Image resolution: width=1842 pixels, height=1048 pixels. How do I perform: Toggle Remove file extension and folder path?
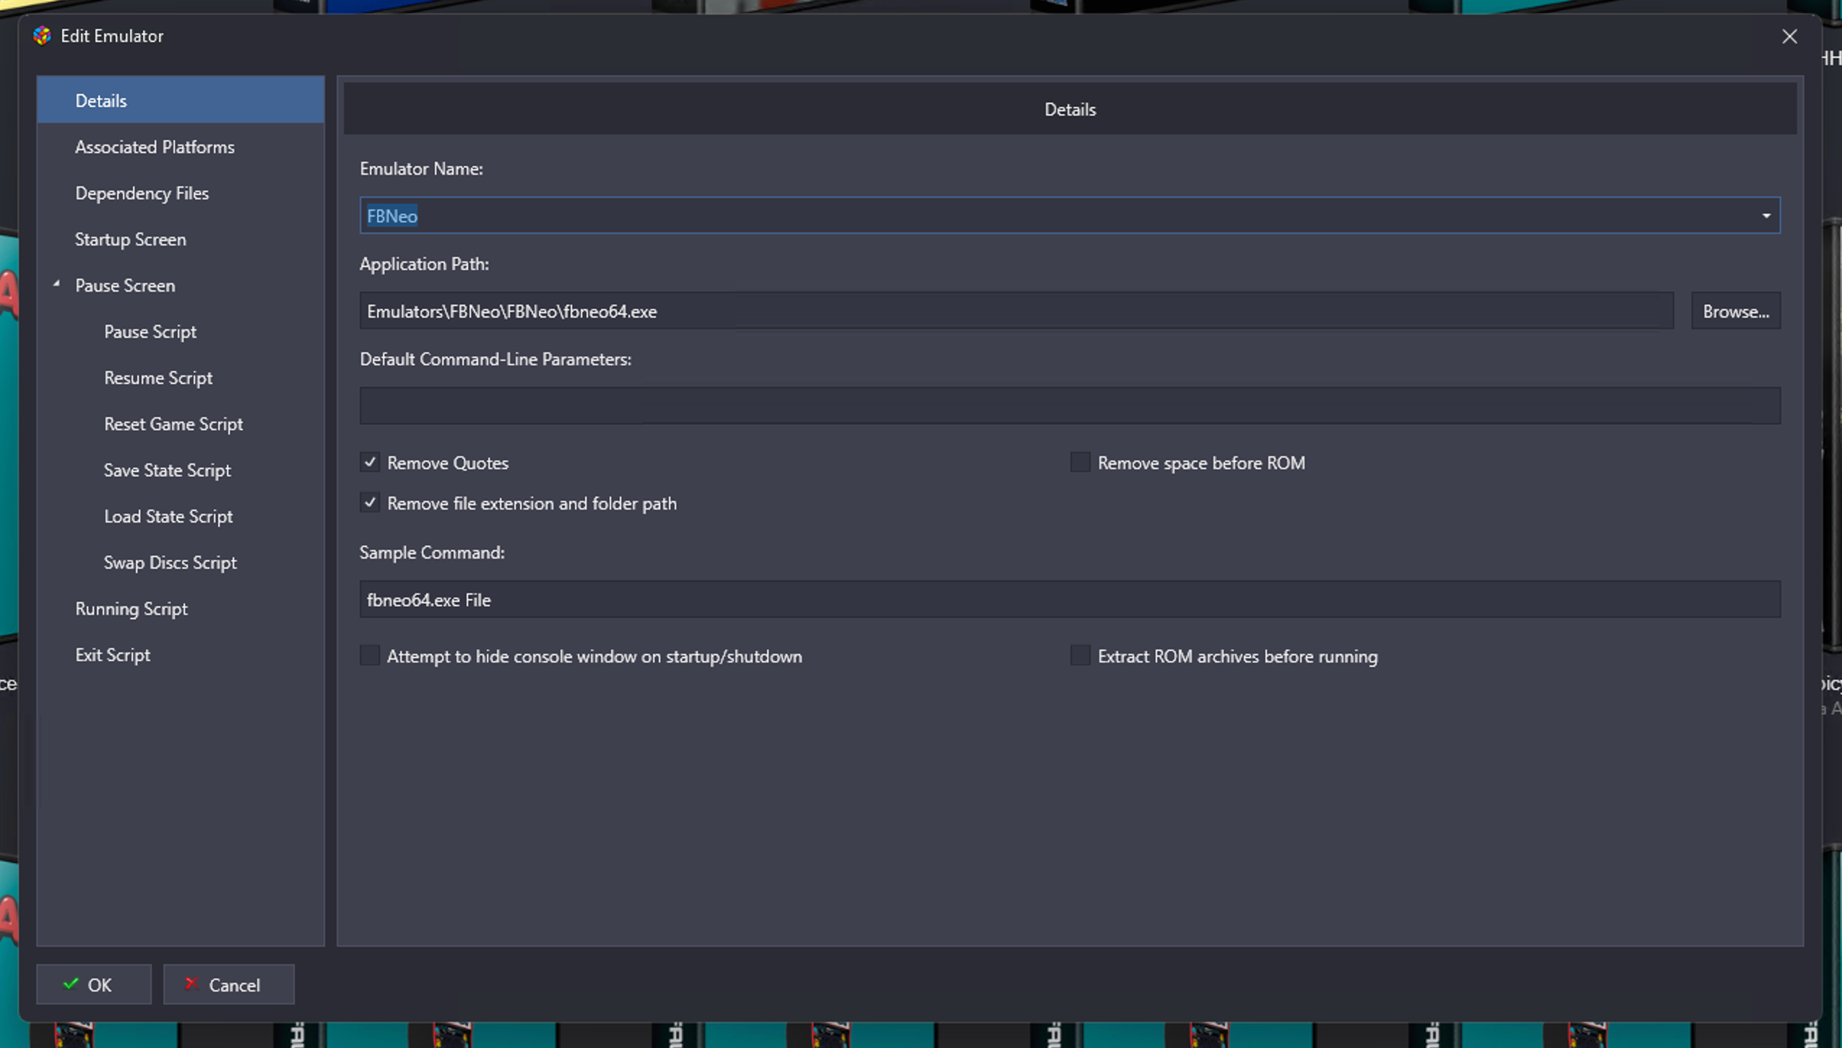coord(370,502)
